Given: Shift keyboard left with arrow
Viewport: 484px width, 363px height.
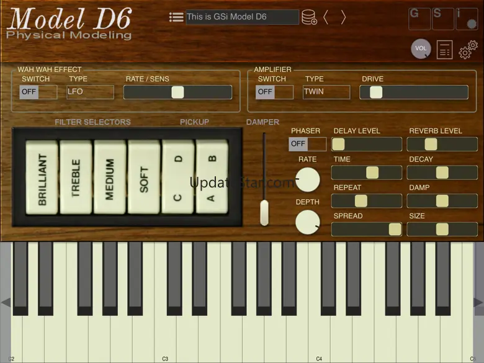Looking at the screenshot, I should tap(6, 303).
